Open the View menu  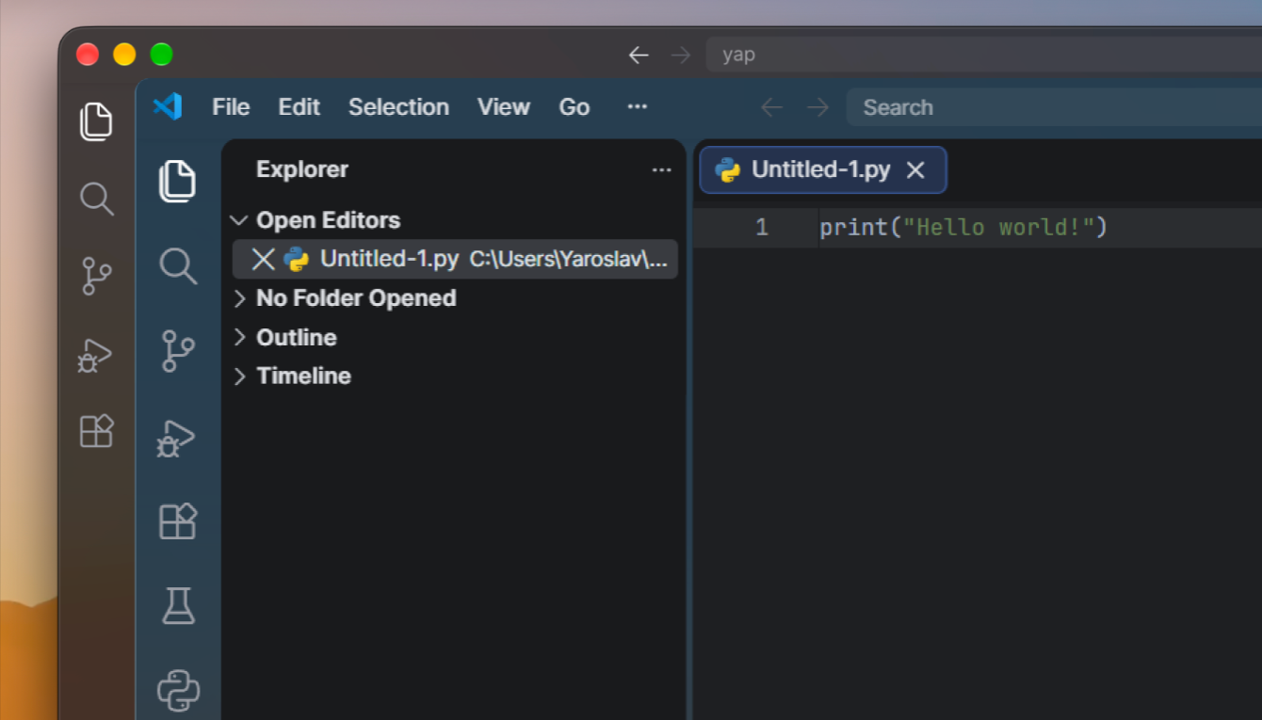pos(504,107)
